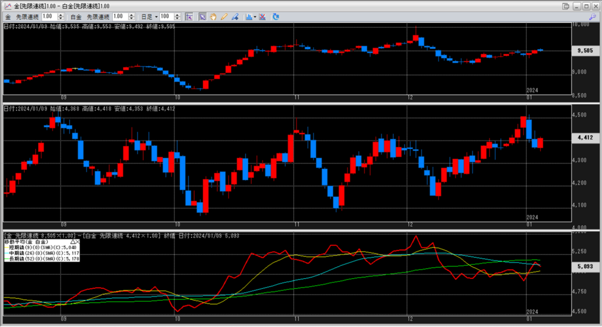Viewport: 602px width, 327px height.
Task: Collapse the moving average legend triangle
Action: [72, 242]
